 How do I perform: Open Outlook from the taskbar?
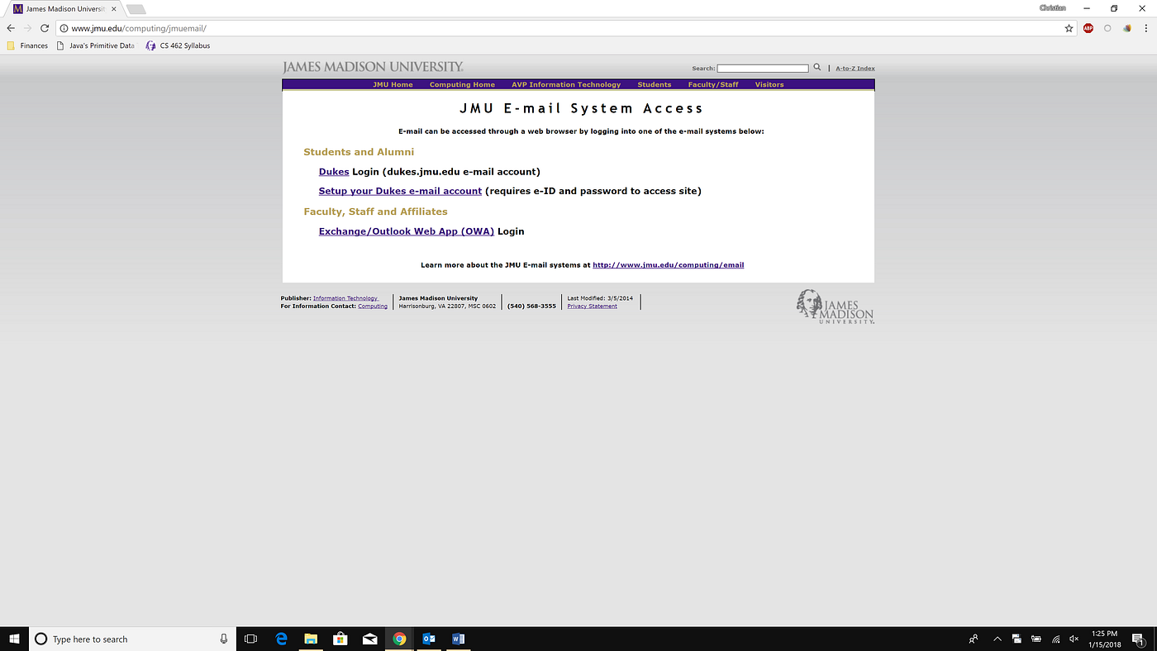[429, 639]
